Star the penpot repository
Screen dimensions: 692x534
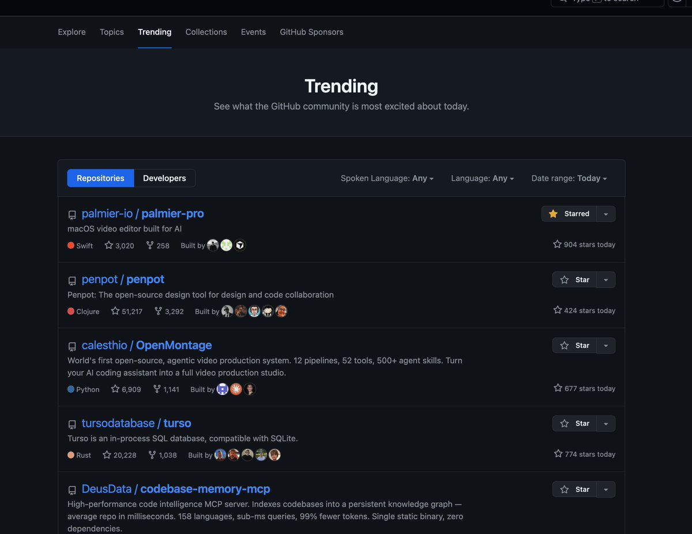(575, 279)
